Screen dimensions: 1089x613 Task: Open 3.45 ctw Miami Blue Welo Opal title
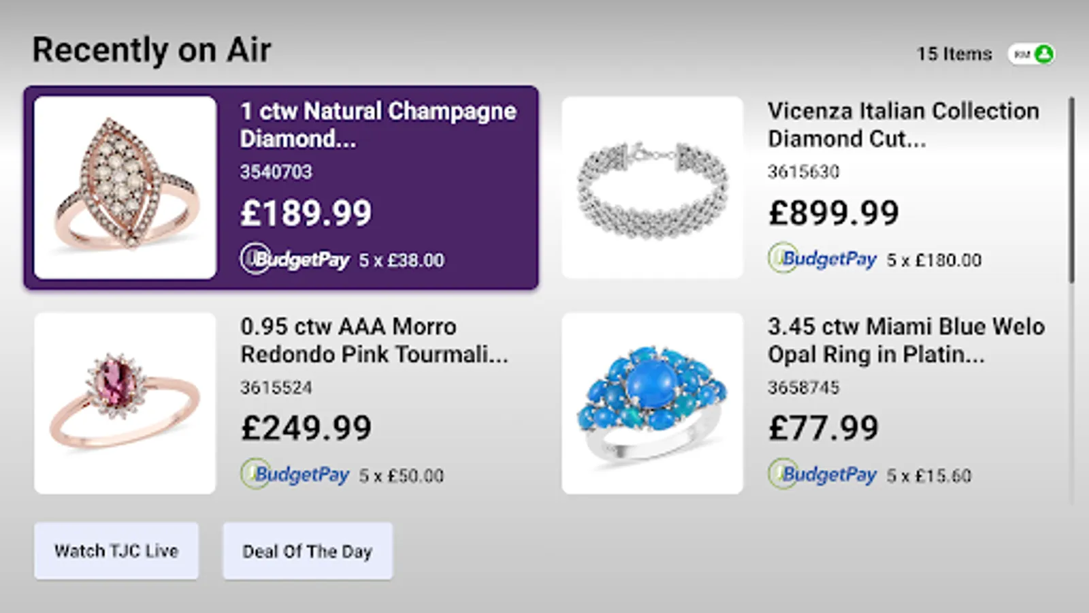906,341
